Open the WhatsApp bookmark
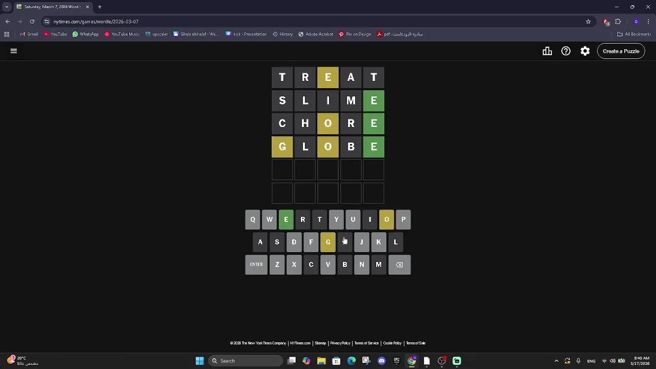The image size is (656, 369). pyautogui.click(x=86, y=34)
